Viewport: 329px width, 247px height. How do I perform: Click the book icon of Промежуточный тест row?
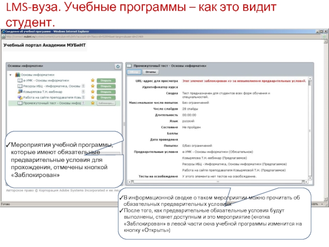[x=20, y=103]
